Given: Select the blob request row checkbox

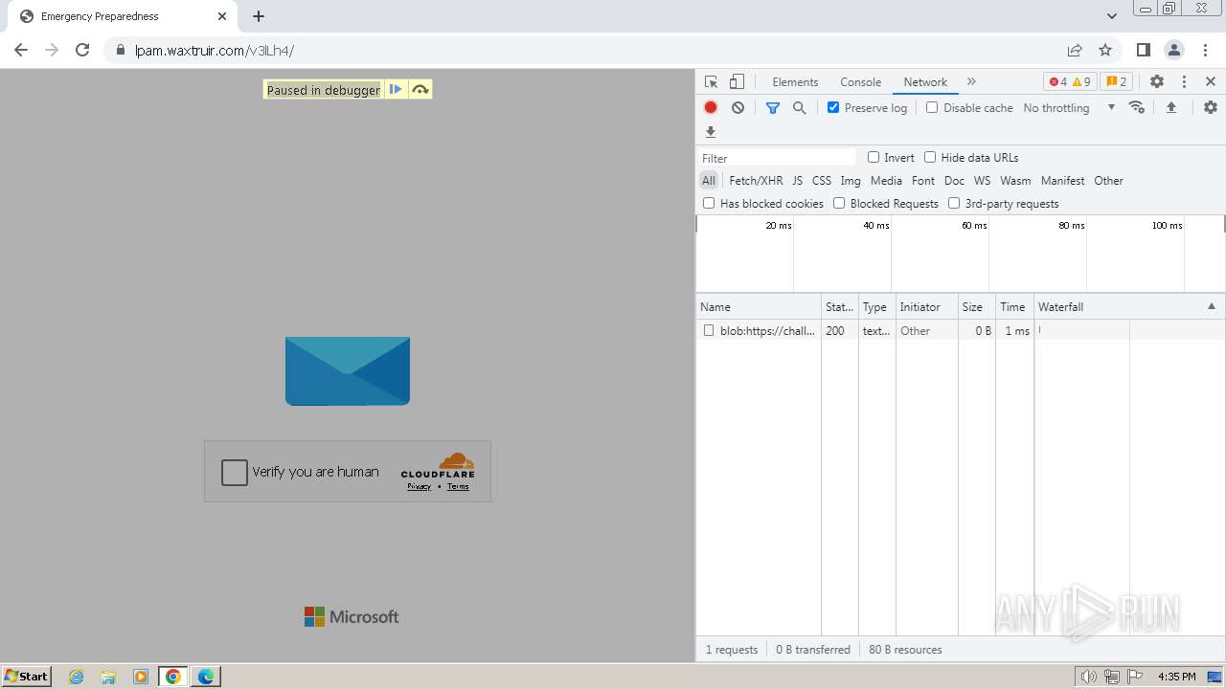Looking at the screenshot, I should pyautogui.click(x=709, y=330).
